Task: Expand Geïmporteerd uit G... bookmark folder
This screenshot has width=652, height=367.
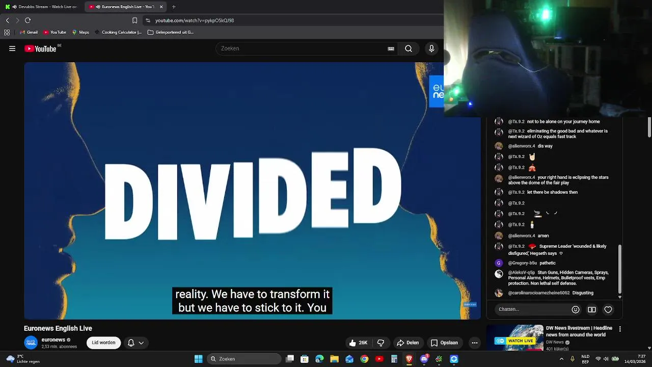Action: (171, 32)
